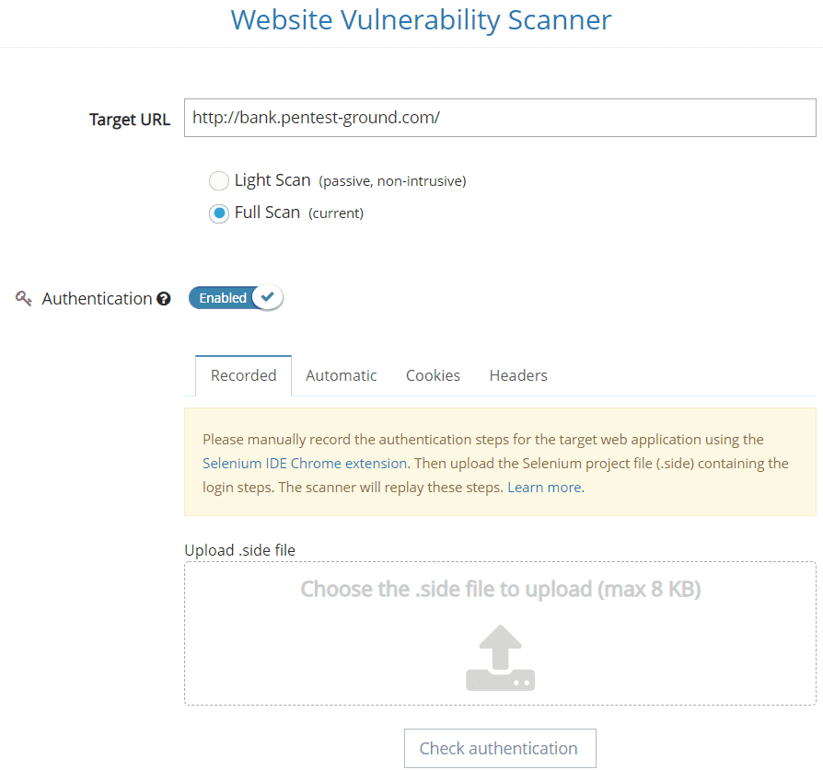Click the key icon beside Authentication
This screenshot has height=770, width=823.
click(x=23, y=298)
